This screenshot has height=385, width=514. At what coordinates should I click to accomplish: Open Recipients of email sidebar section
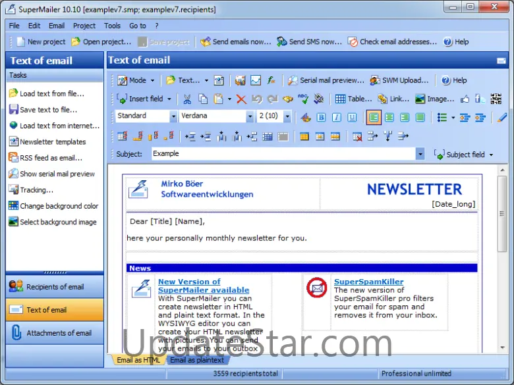[55, 287]
